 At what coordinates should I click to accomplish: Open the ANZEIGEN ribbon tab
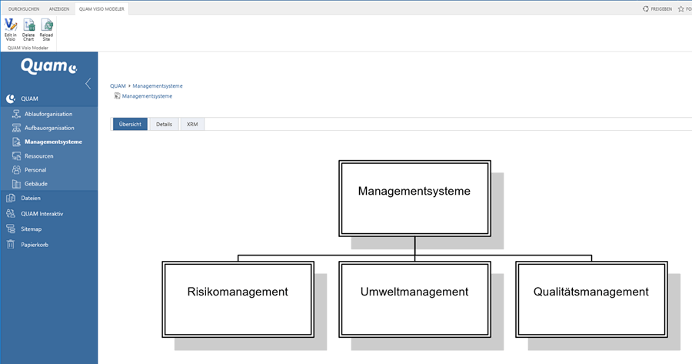pos(58,8)
